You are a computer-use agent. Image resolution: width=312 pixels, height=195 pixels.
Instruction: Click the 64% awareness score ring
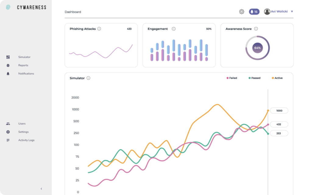coord(257,48)
